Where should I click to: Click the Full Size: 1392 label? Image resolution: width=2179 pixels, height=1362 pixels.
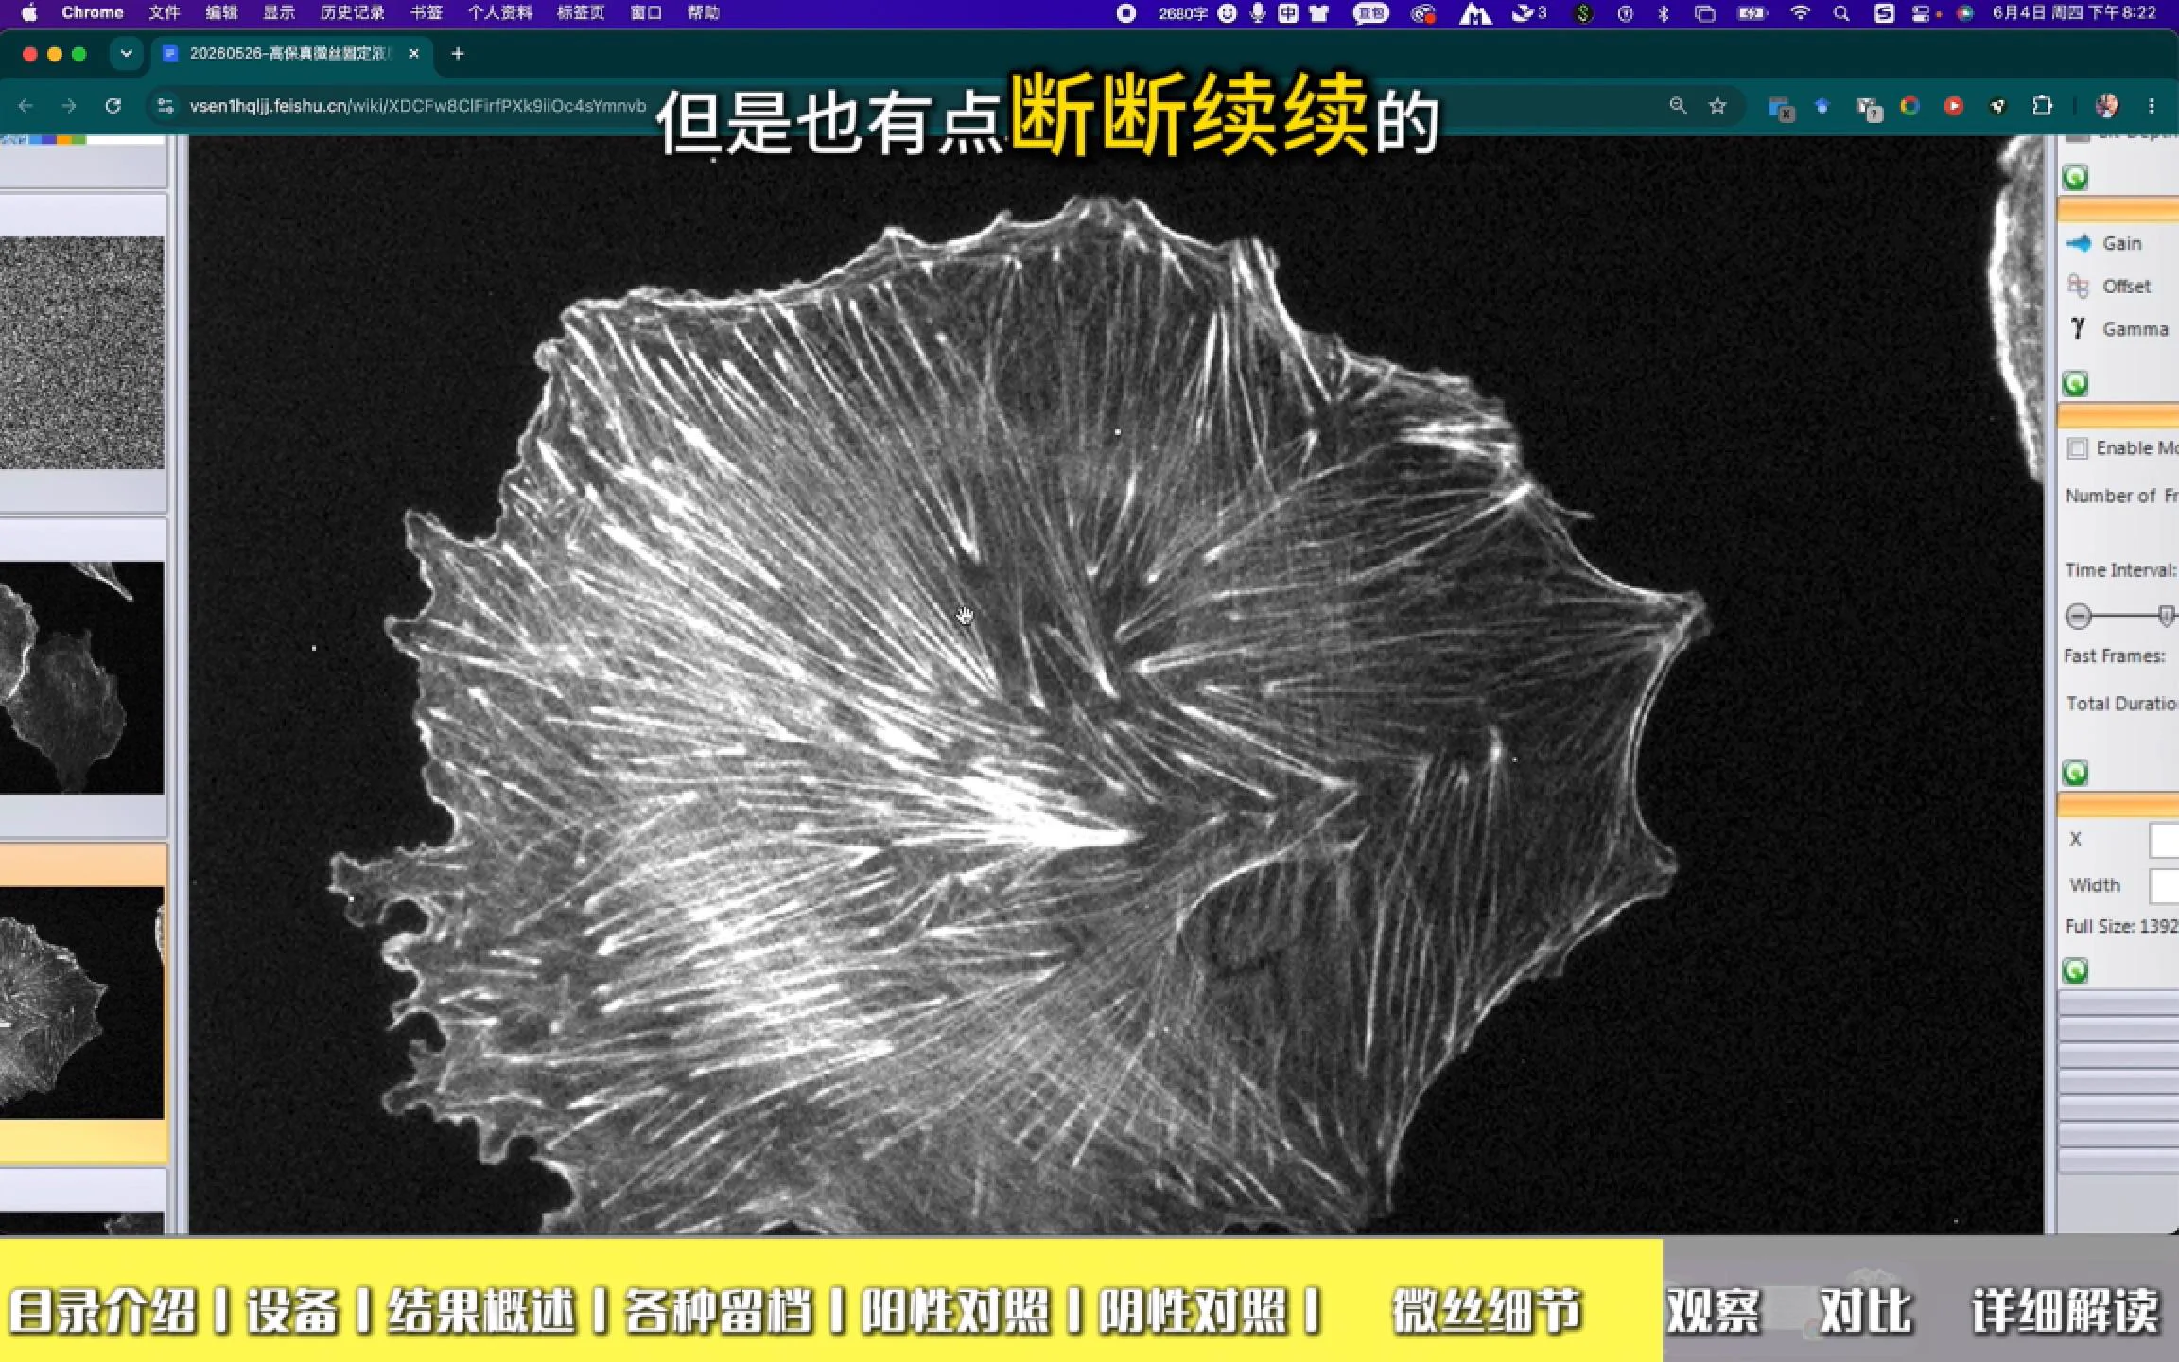click(x=2121, y=926)
